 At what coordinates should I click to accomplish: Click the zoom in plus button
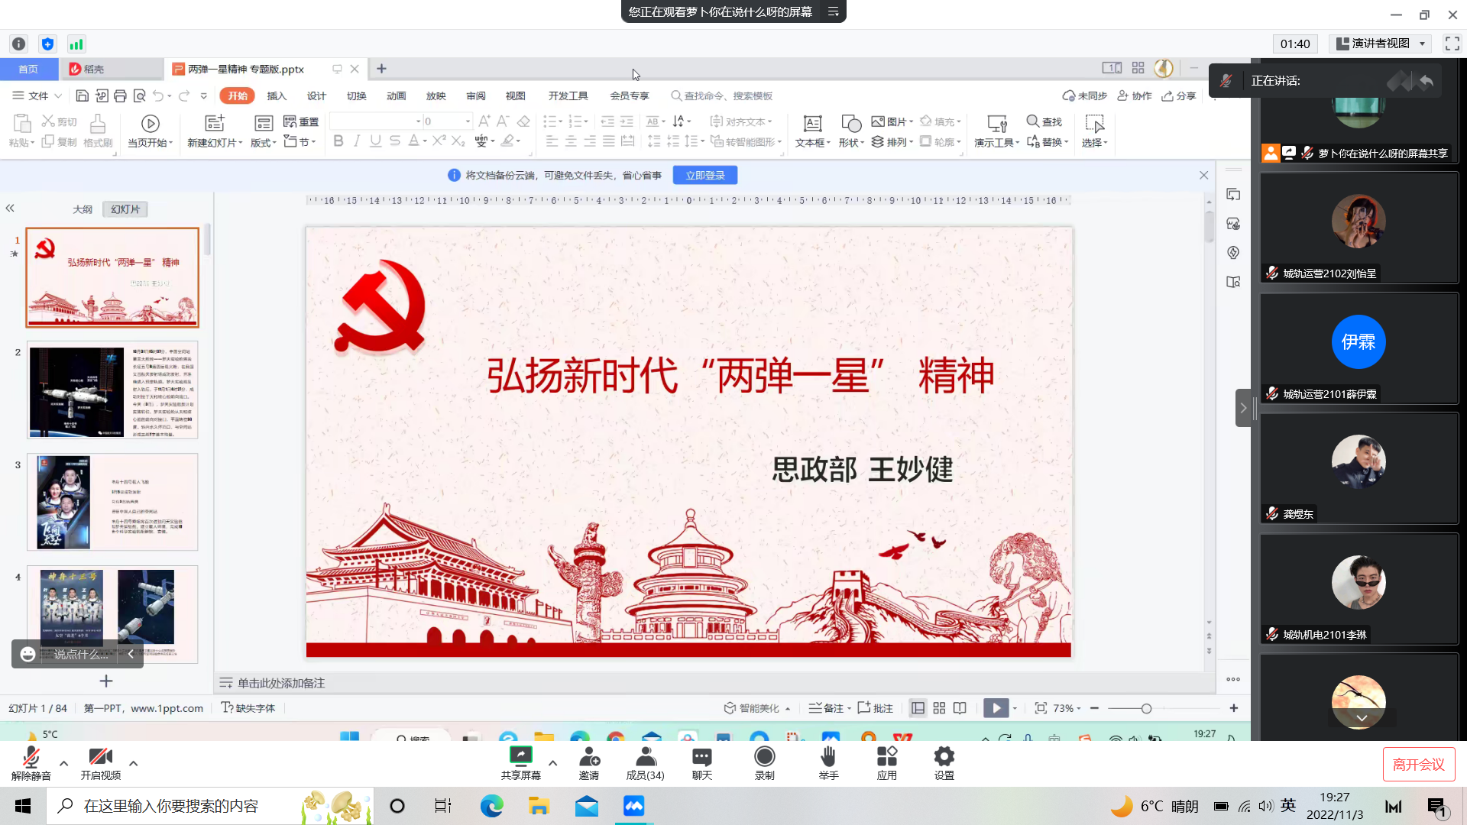[1233, 708]
